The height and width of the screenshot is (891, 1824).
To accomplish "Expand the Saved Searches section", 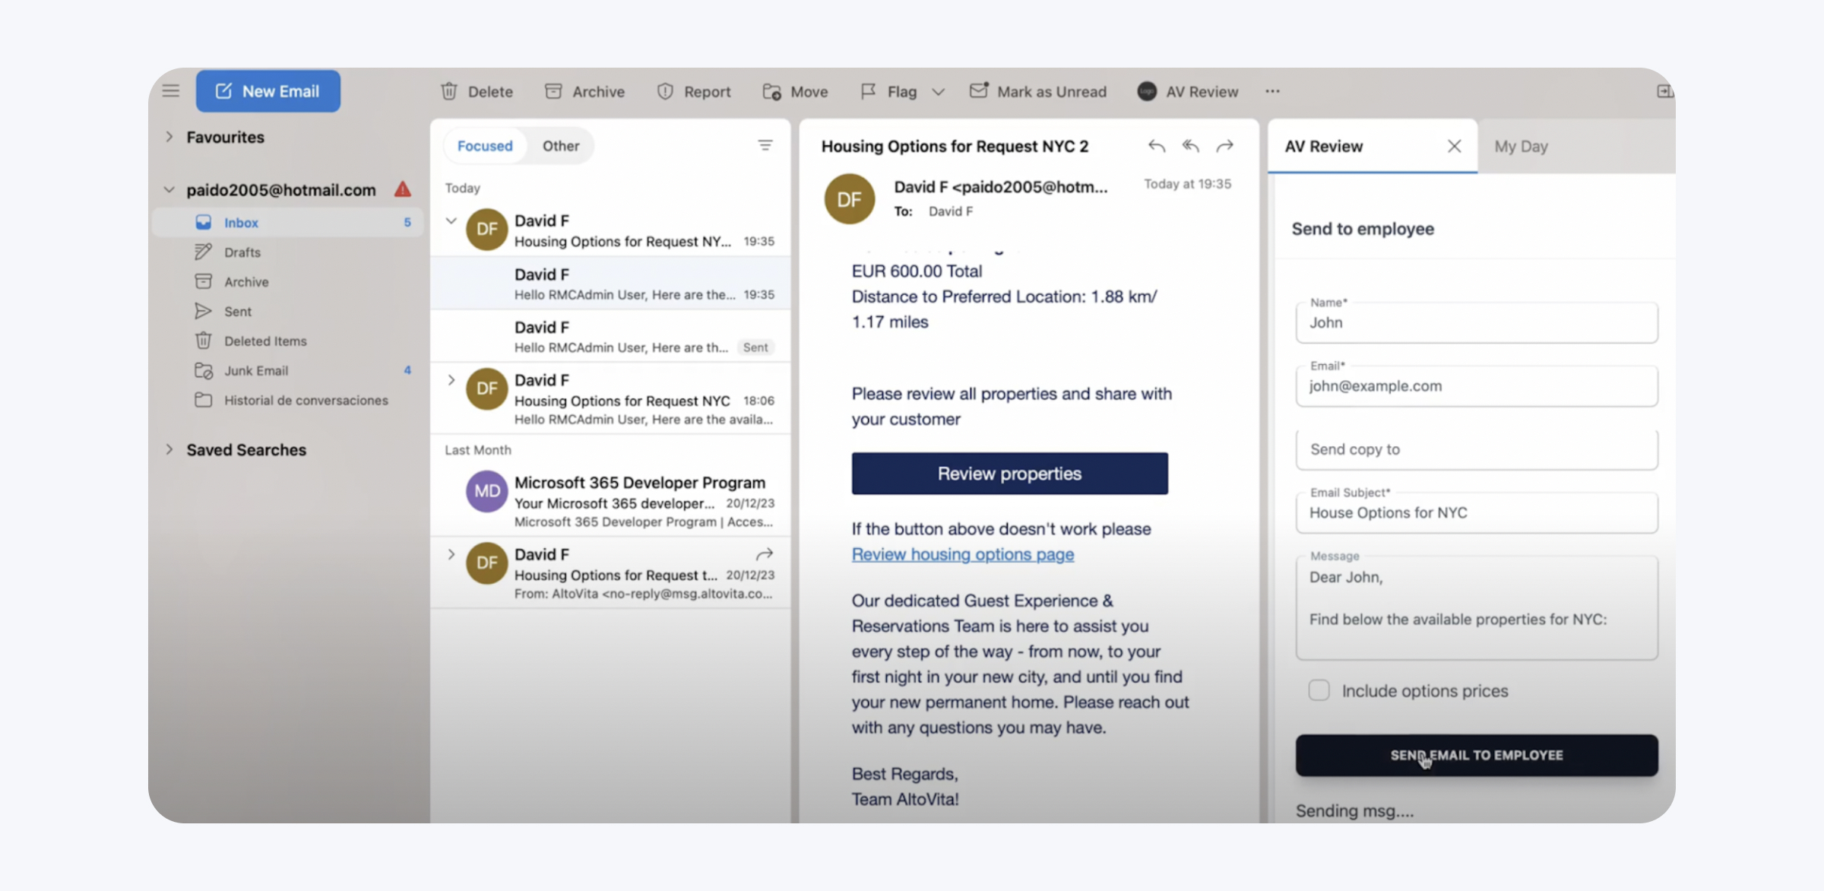I will click(169, 449).
